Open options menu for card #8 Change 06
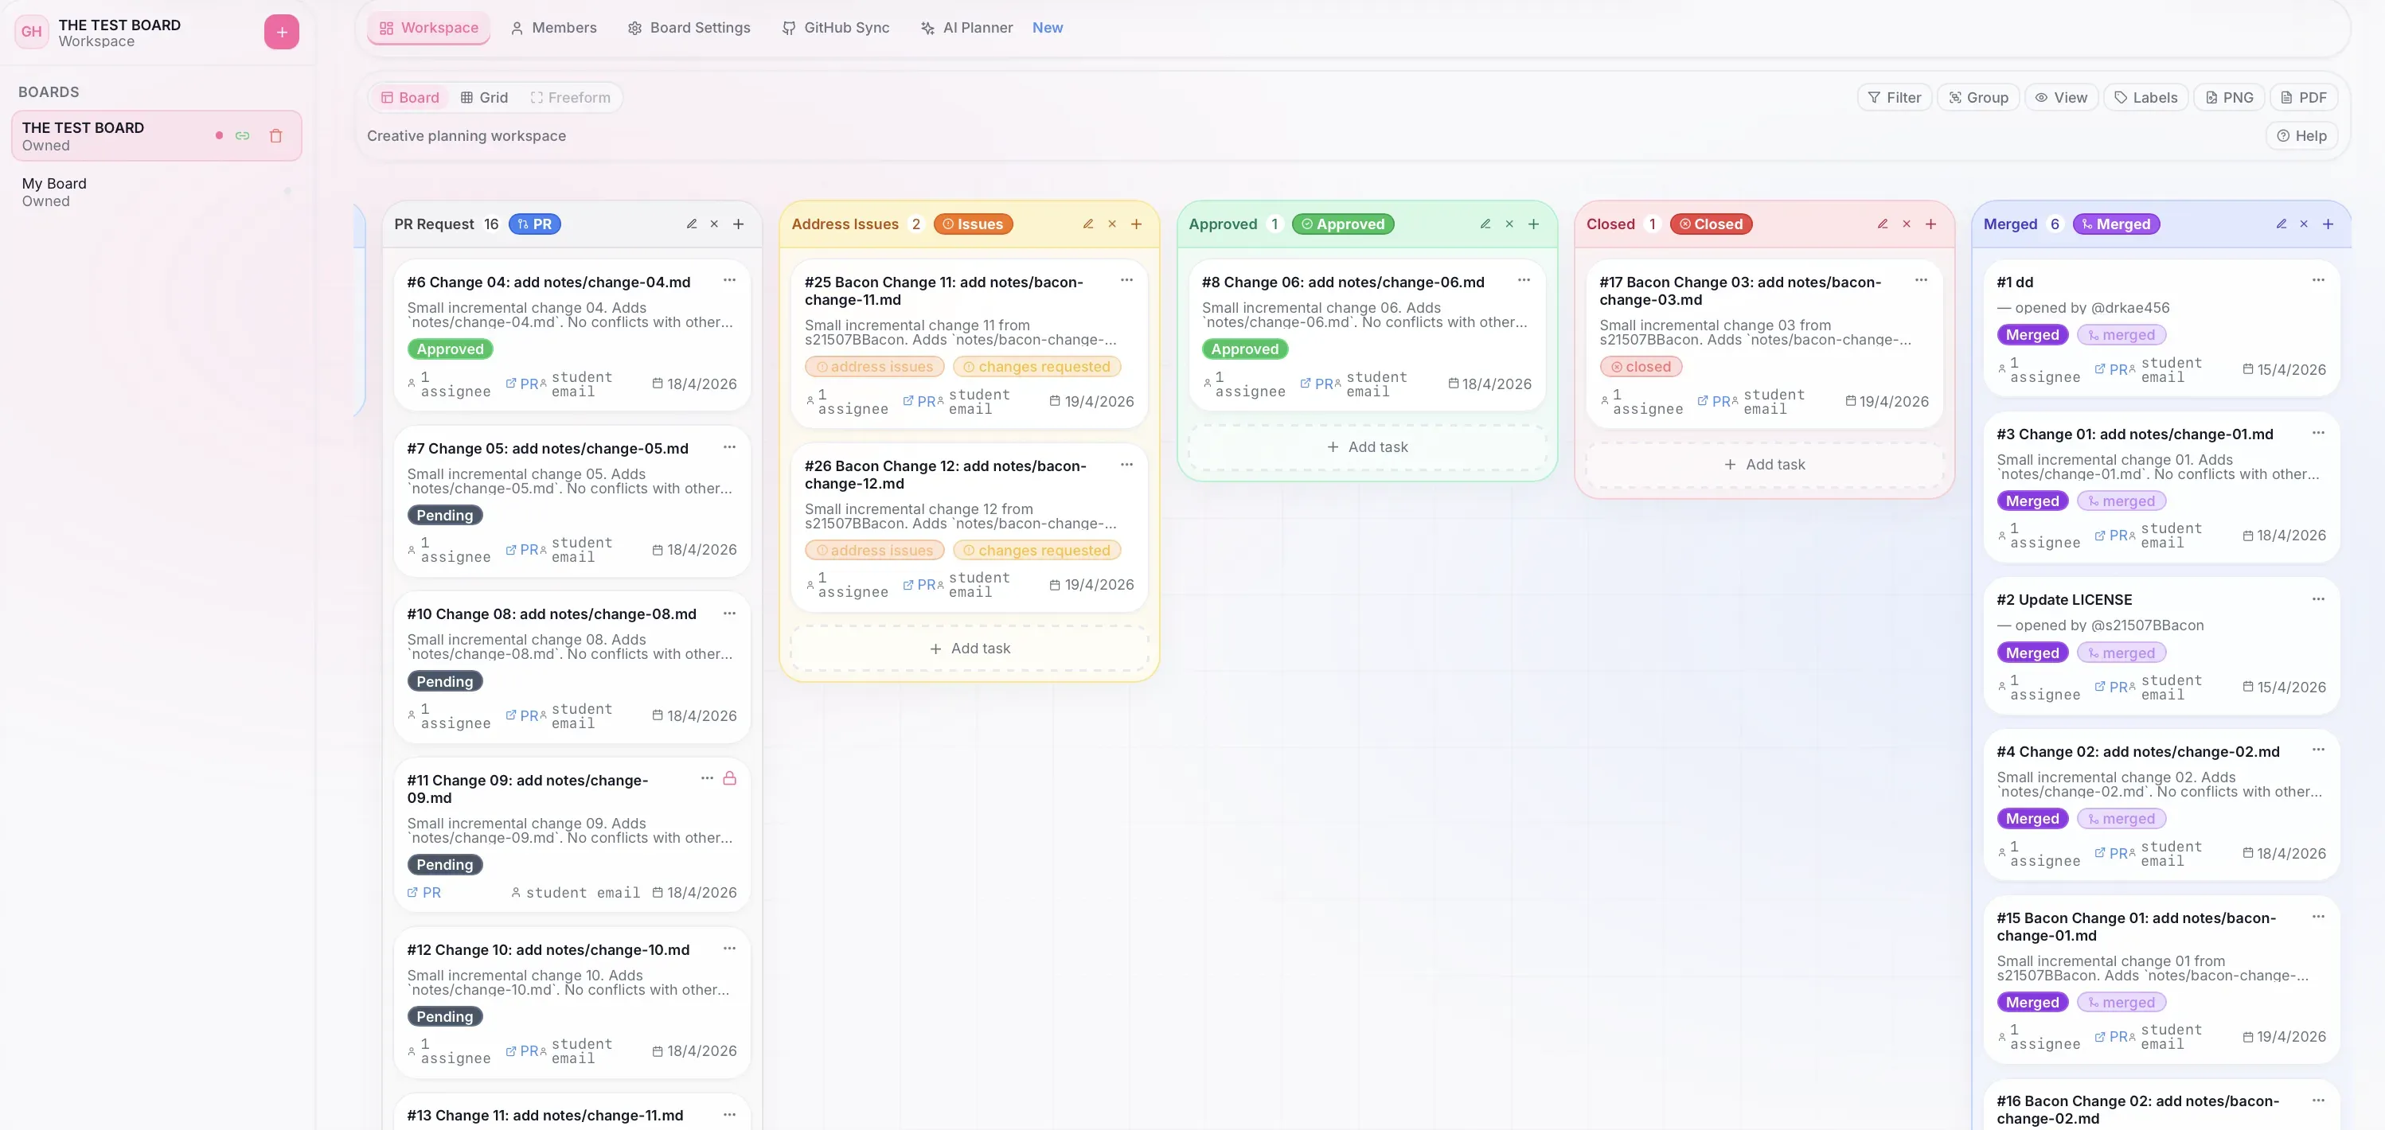This screenshot has width=2385, height=1130. (x=1524, y=280)
